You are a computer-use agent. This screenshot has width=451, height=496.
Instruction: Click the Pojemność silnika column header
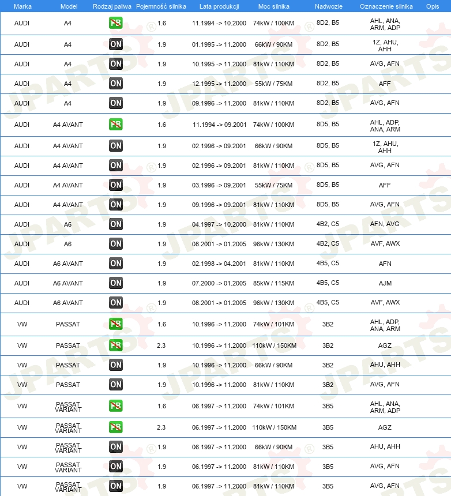[x=161, y=6]
